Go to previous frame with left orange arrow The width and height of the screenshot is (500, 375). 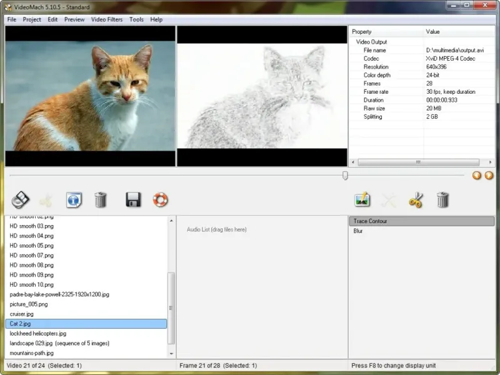pyautogui.click(x=477, y=176)
